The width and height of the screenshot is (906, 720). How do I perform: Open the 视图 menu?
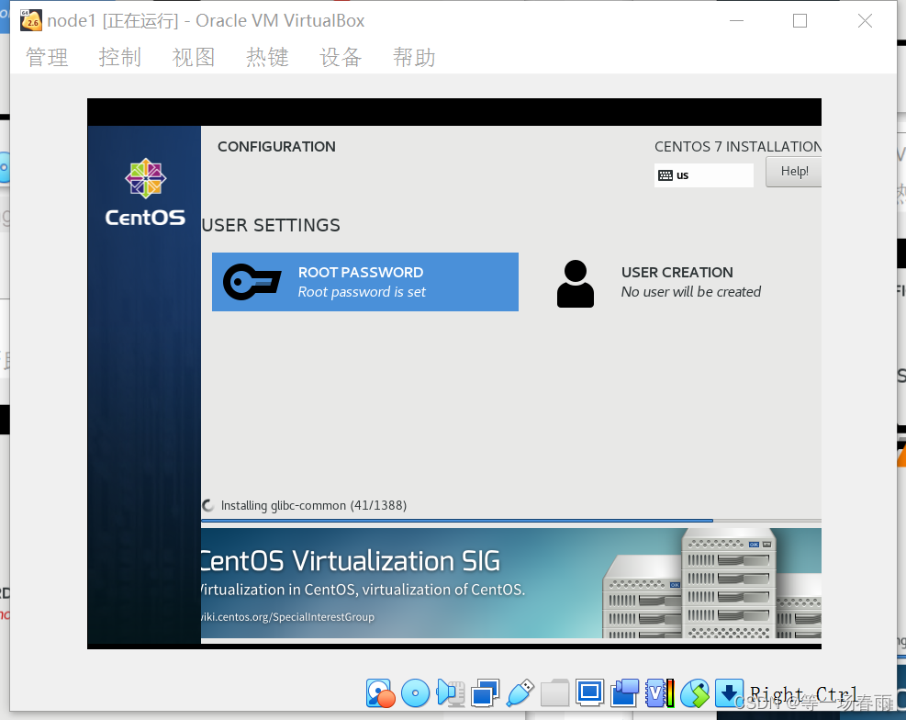[x=194, y=57]
